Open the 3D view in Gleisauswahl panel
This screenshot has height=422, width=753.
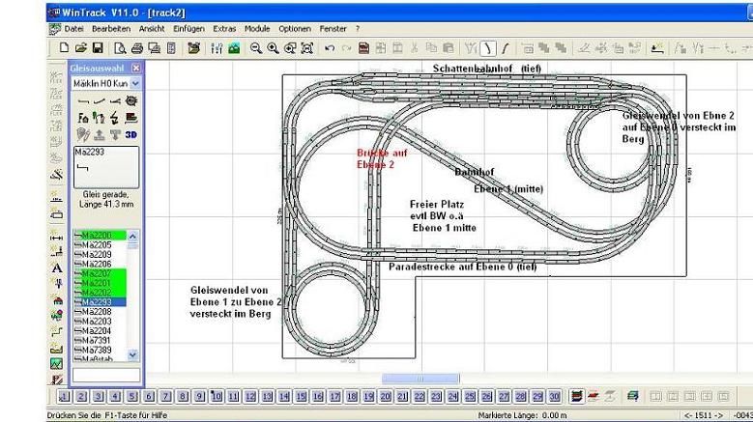click(x=130, y=134)
